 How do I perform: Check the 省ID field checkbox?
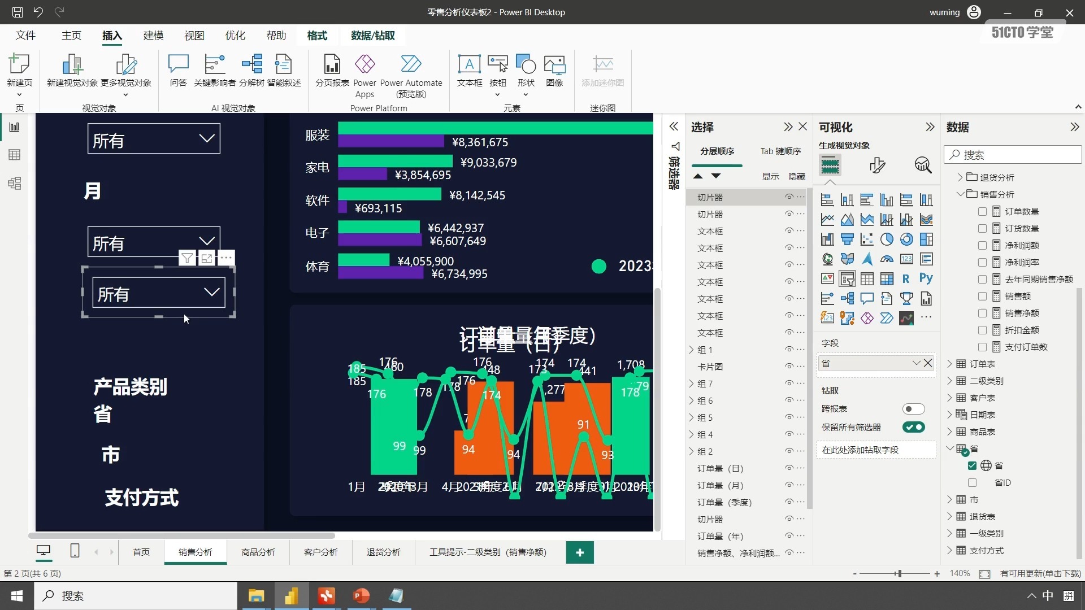point(972,483)
